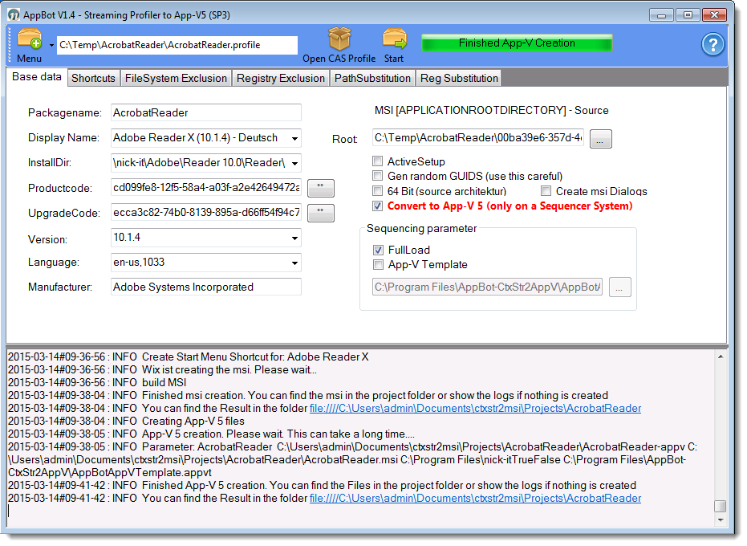This screenshot has width=747, height=546.
Task: Generate new UpgradeCode with adjacent button
Action: [321, 213]
